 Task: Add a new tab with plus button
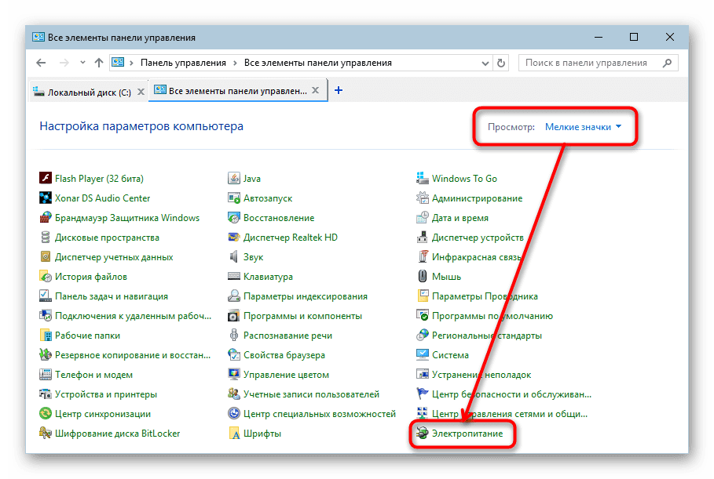[339, 90]
